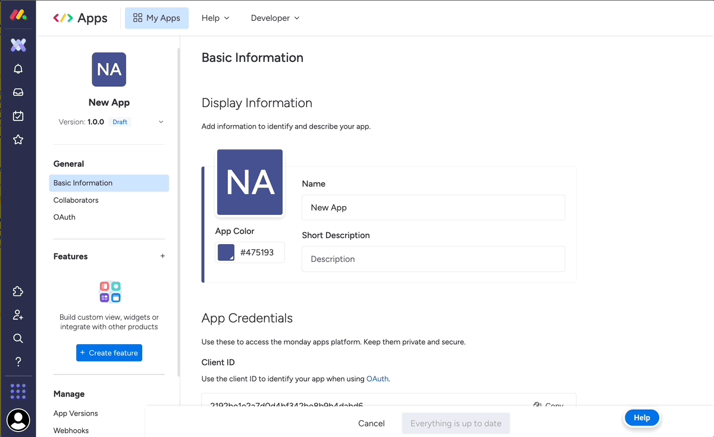Click the features illustration icon

[110, 292]
